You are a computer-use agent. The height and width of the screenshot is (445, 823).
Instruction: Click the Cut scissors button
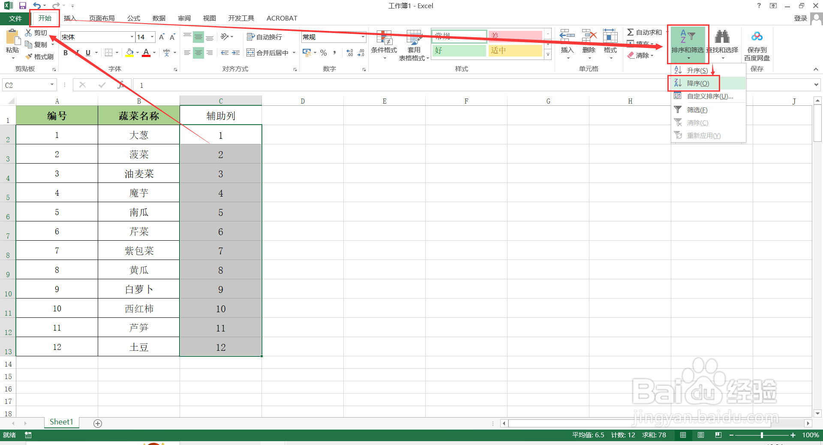(x=36, y=33)
